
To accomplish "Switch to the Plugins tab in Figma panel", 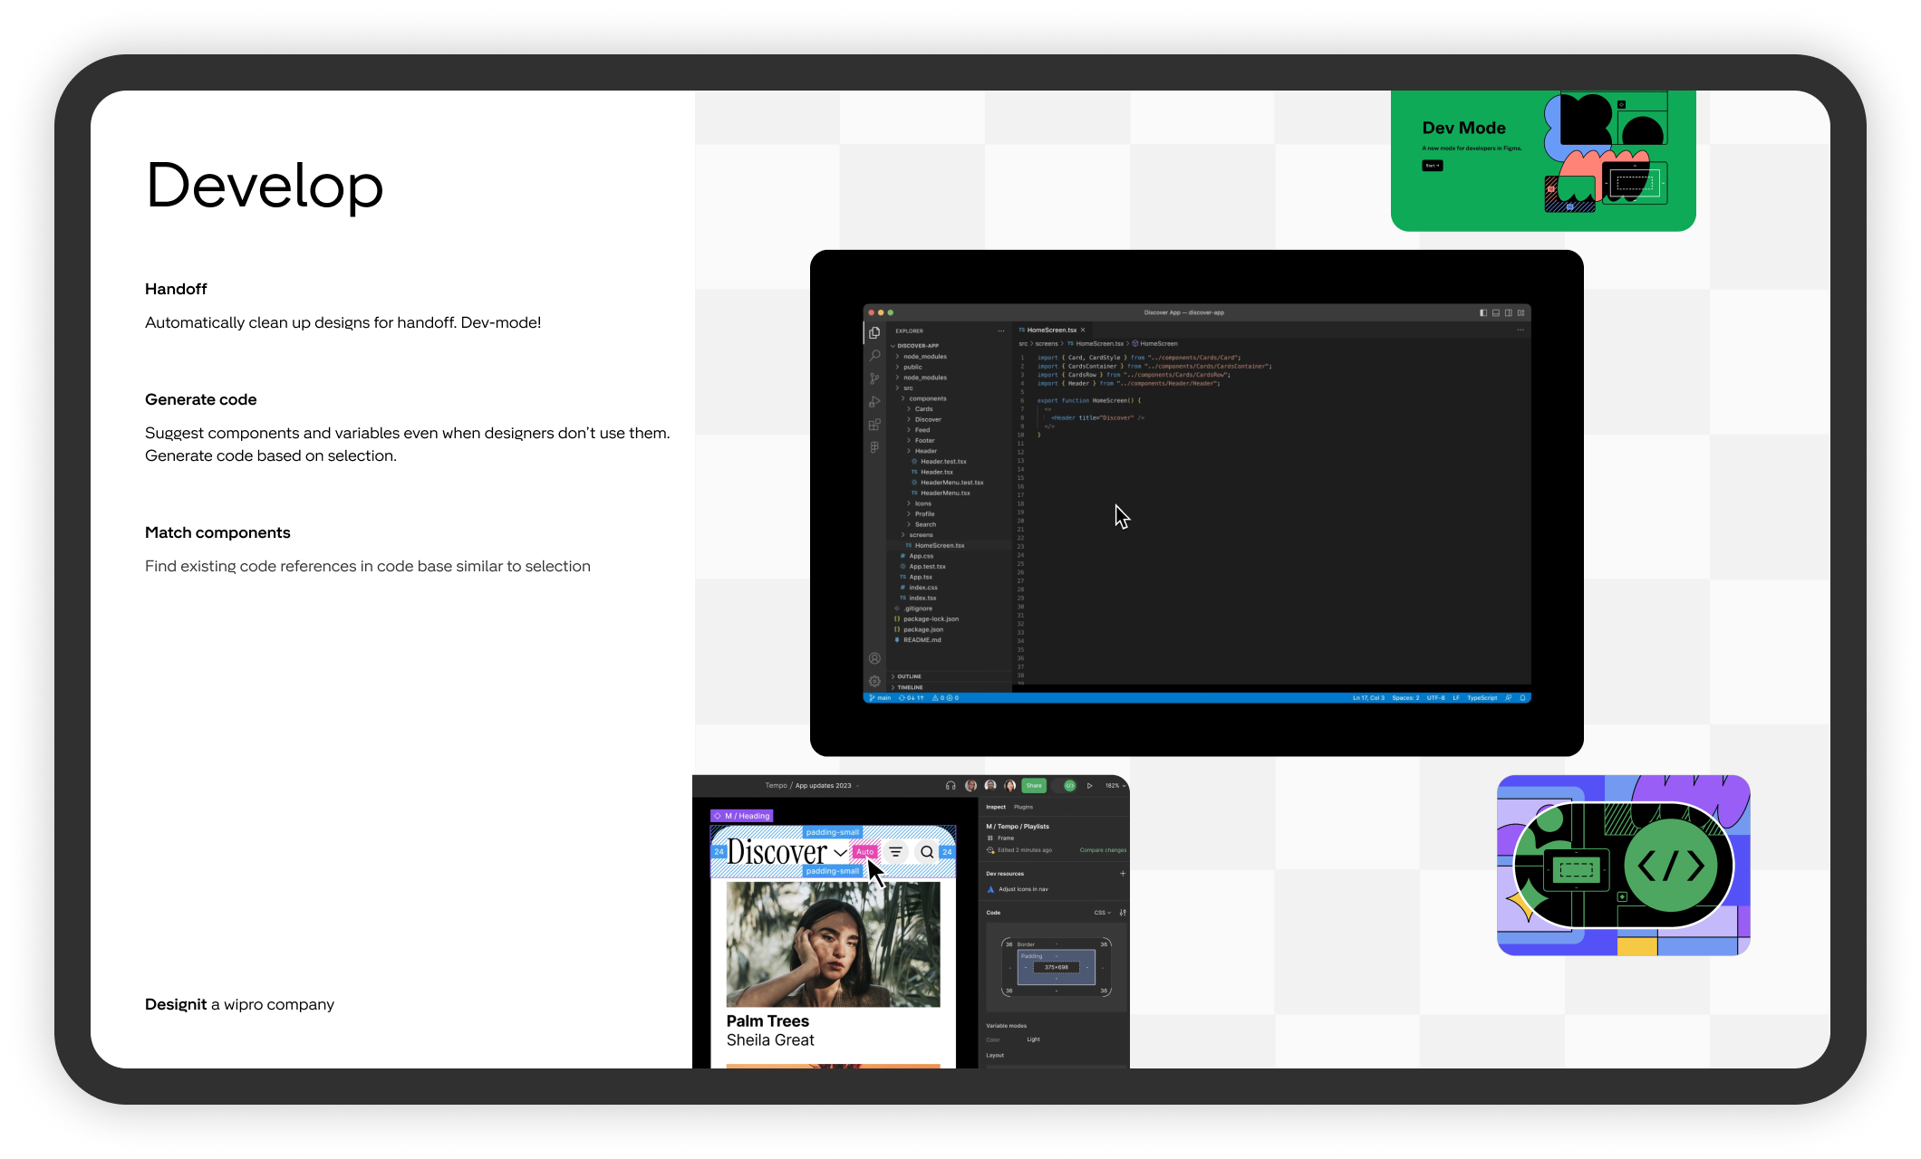I will pyautogui.click(x=1023, y=807).
